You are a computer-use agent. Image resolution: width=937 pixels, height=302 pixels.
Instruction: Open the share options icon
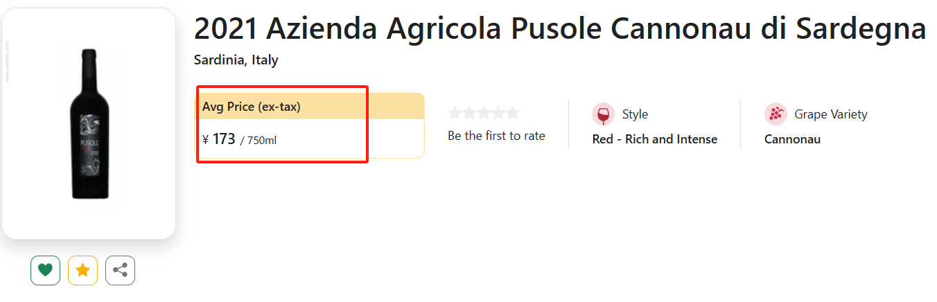pyautogui.click(x=120, y=270)
